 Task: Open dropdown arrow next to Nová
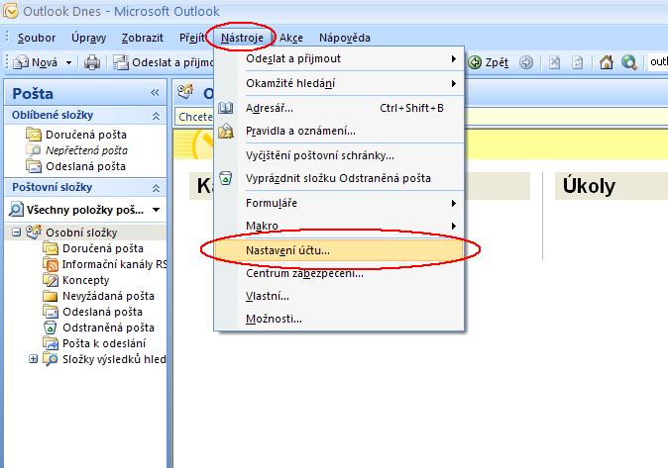point(68,63)
